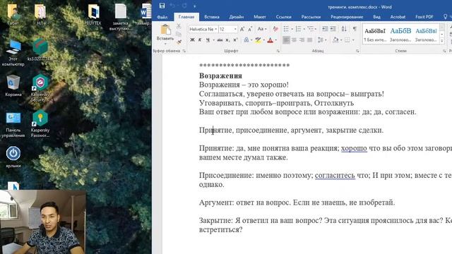This screenshot has height=254, width=452.
Task: Select Корзина recycle bin on desktop
Action: point(13,86)
